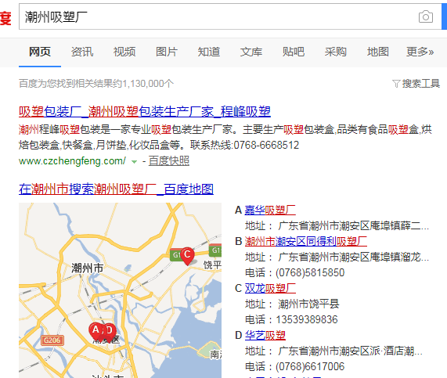Open 在潮州市搜索潮州吸塑厂_百度地图 link
Viewport: 447px width, 378px height.
click(116, 189)
